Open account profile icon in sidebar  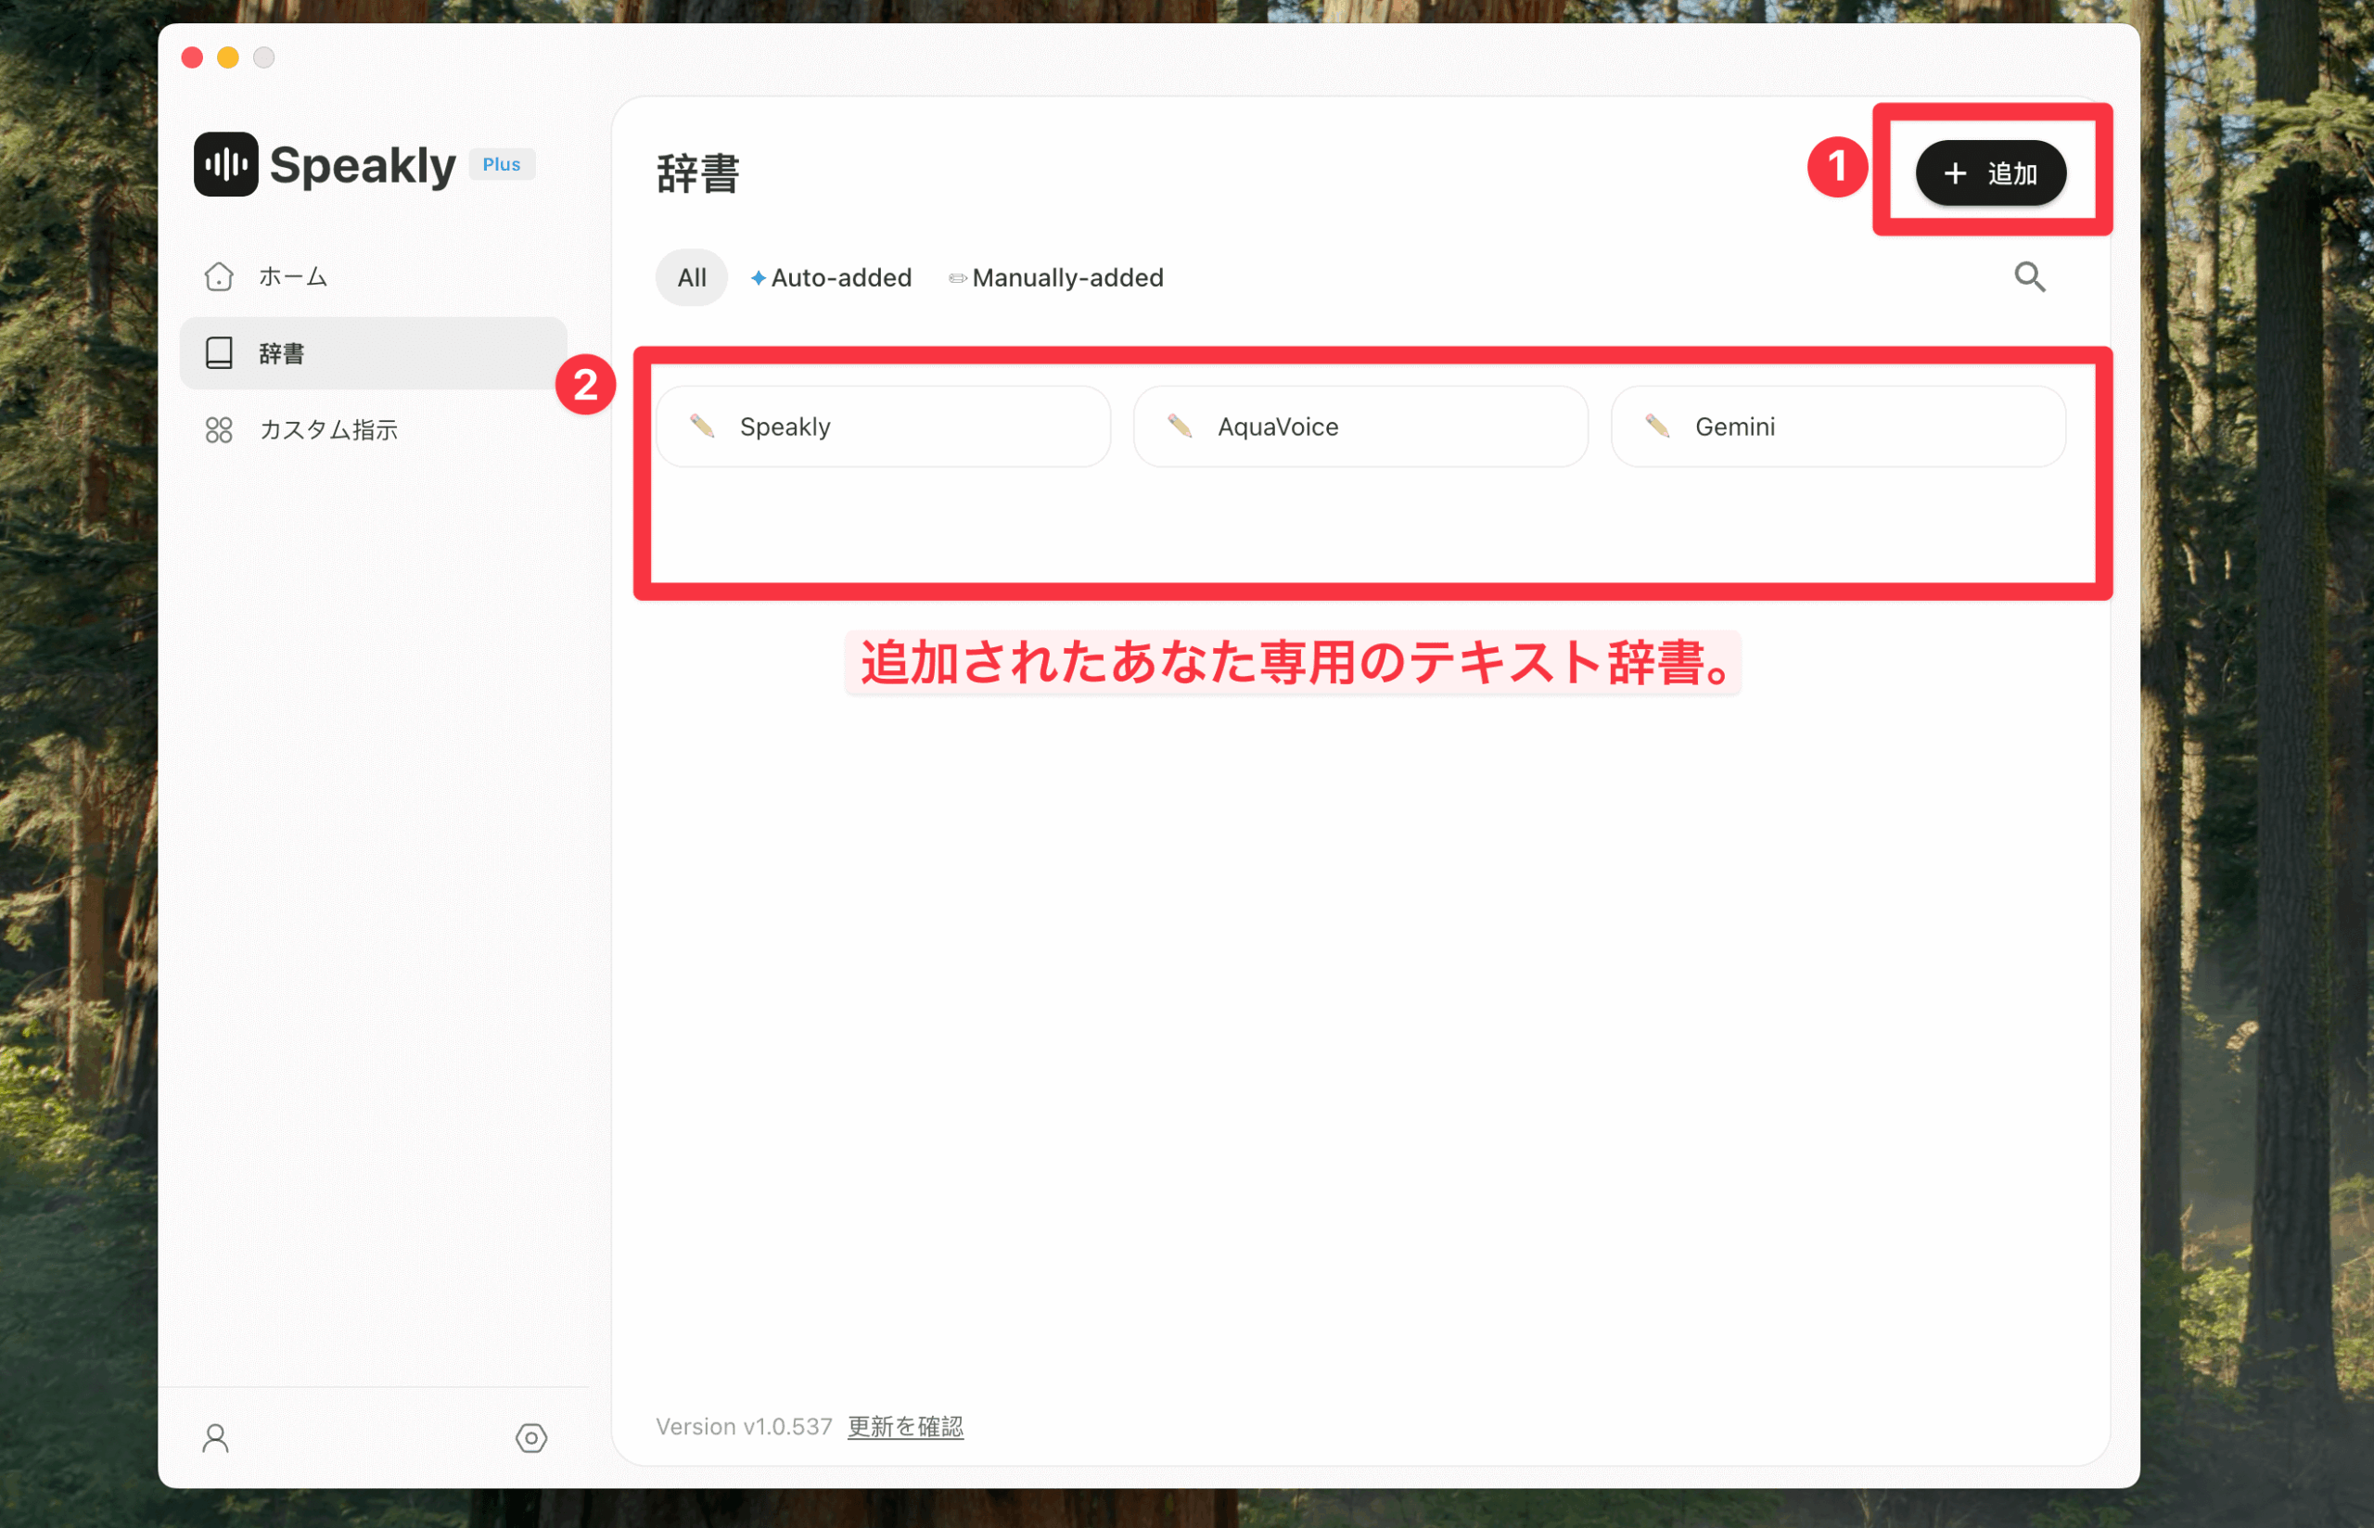(215, 1438)
